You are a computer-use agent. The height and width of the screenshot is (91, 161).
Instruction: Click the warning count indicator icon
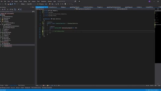point(48,85)
